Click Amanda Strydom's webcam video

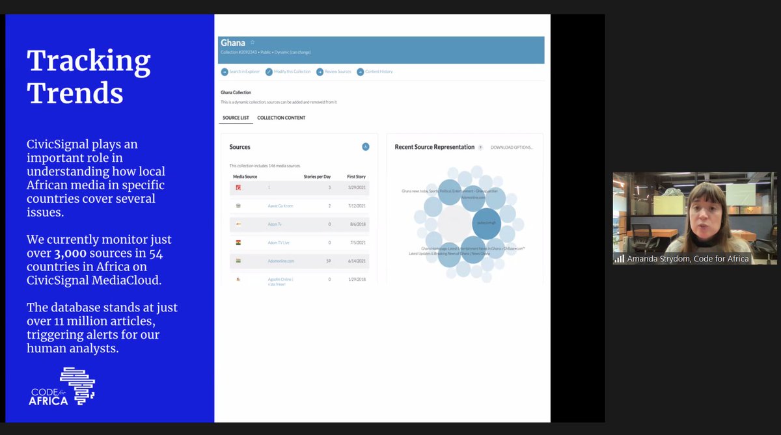coord(693,215)
